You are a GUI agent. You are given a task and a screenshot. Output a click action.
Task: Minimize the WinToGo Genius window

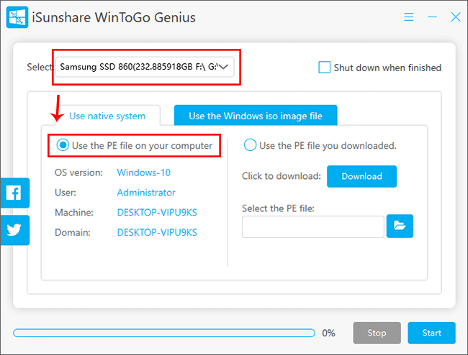tap(432, 17)
